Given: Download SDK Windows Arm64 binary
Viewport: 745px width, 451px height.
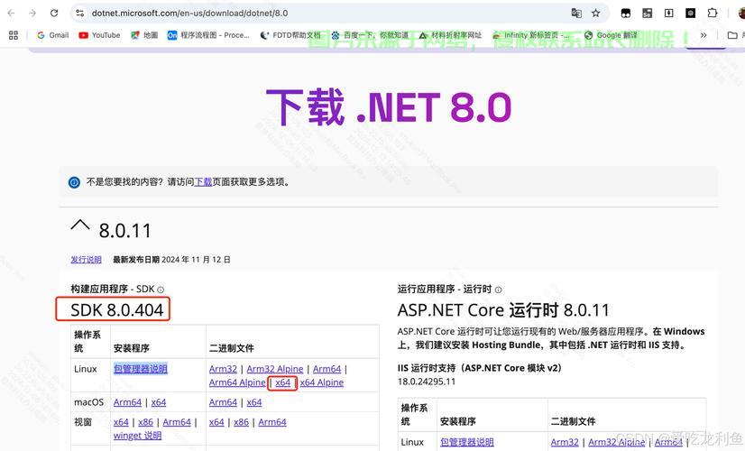Looking at the screenshot, I should (272, 422).
